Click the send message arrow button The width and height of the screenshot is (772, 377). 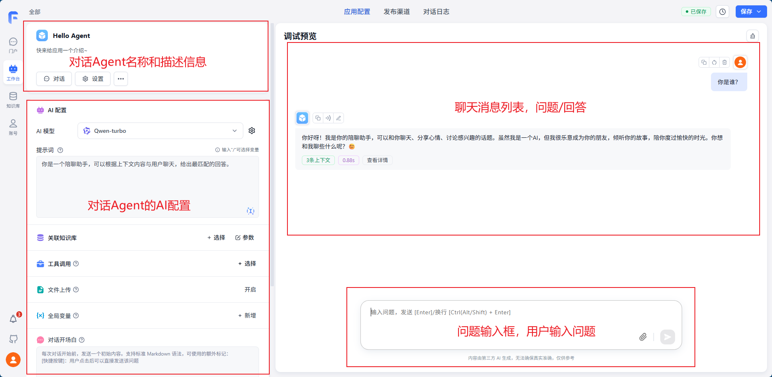pyautogui.click(x=667, y=337)
